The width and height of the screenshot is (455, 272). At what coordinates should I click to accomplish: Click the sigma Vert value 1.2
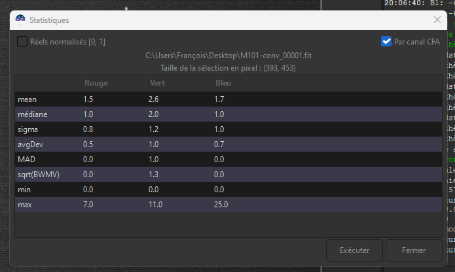point(153,129)
